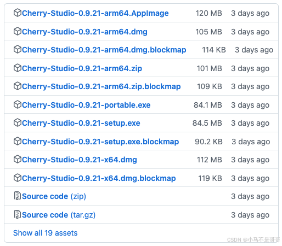282x246 pixels.
Task: Download Cherry-Studio-0.9.21-arm64.dmg
Action: 84,32
